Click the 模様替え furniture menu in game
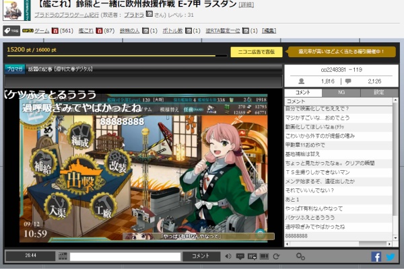Viewport: 404px width, 269px height. (x=169, y=110)
